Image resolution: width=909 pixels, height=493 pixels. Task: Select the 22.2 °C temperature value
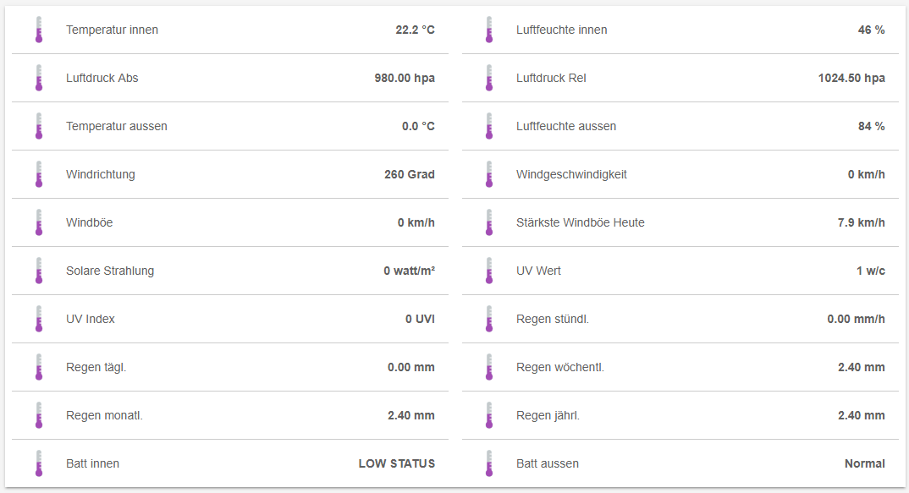415,30
